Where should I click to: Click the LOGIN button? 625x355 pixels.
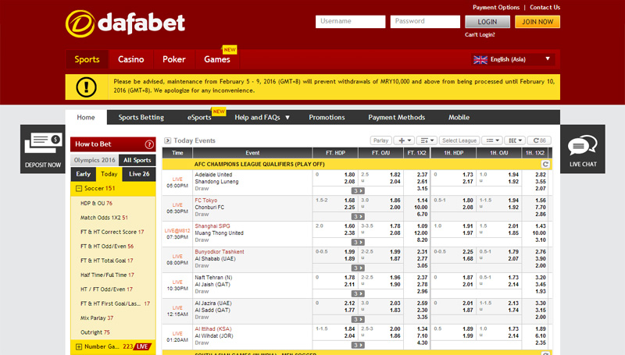coord(487,22)
